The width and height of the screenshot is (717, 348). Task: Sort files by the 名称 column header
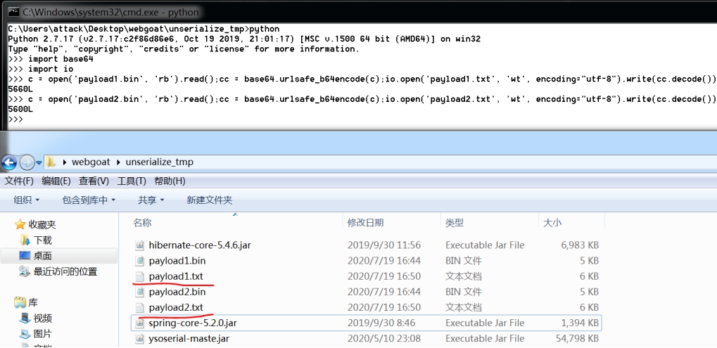(142, 223)
